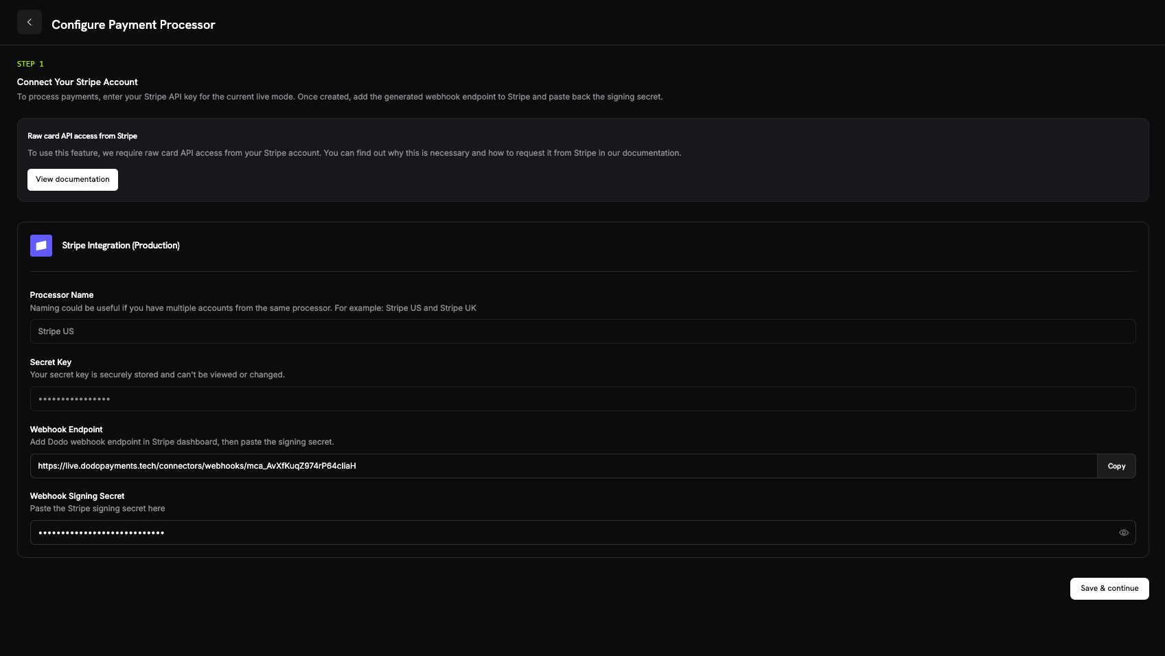The height and width of the screenshot is (656, 1165).
Task: Click the Stripe logo icon
Action: click(x=41, y=246)
